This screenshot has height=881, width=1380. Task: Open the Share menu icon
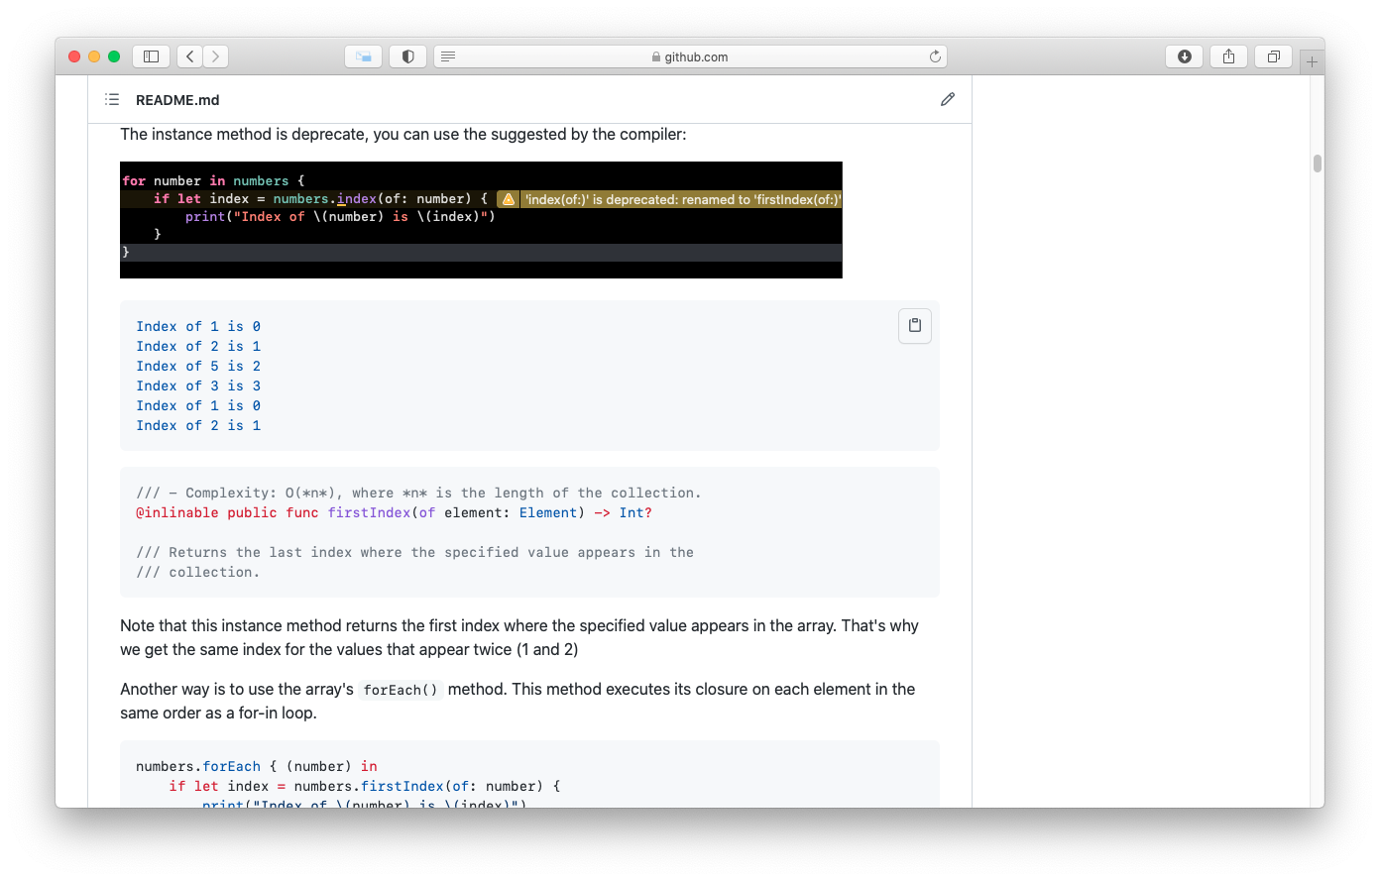(x=1228, y=56)
